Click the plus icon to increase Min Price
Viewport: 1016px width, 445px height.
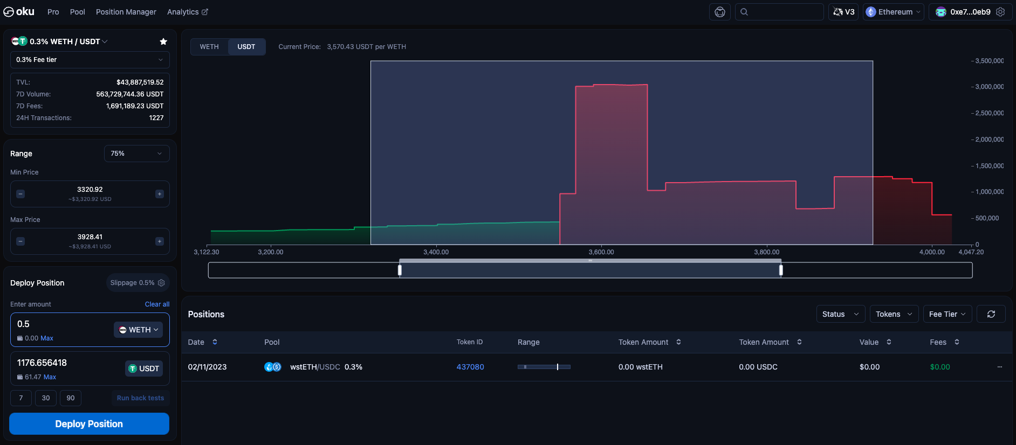click(160, 194)
